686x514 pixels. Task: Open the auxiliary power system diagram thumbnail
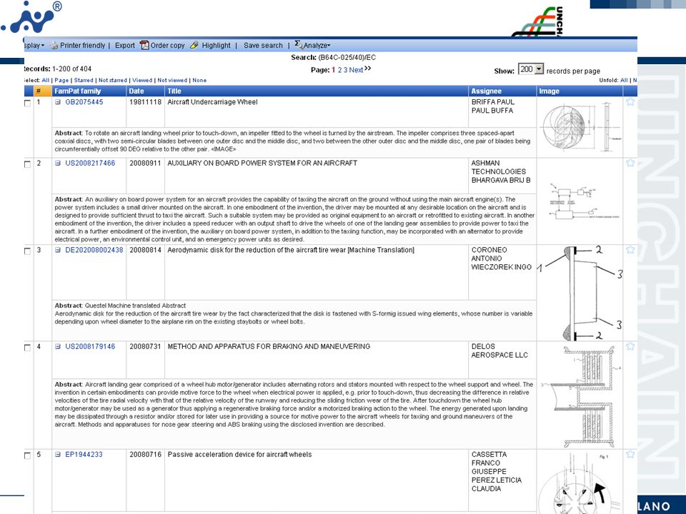point(585,202)
